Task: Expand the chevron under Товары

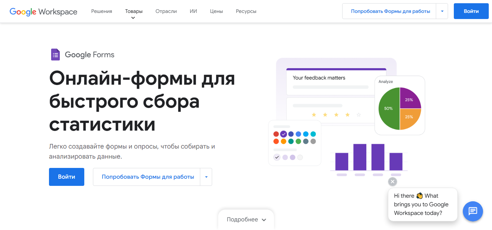Action: [x=133, y=18]
